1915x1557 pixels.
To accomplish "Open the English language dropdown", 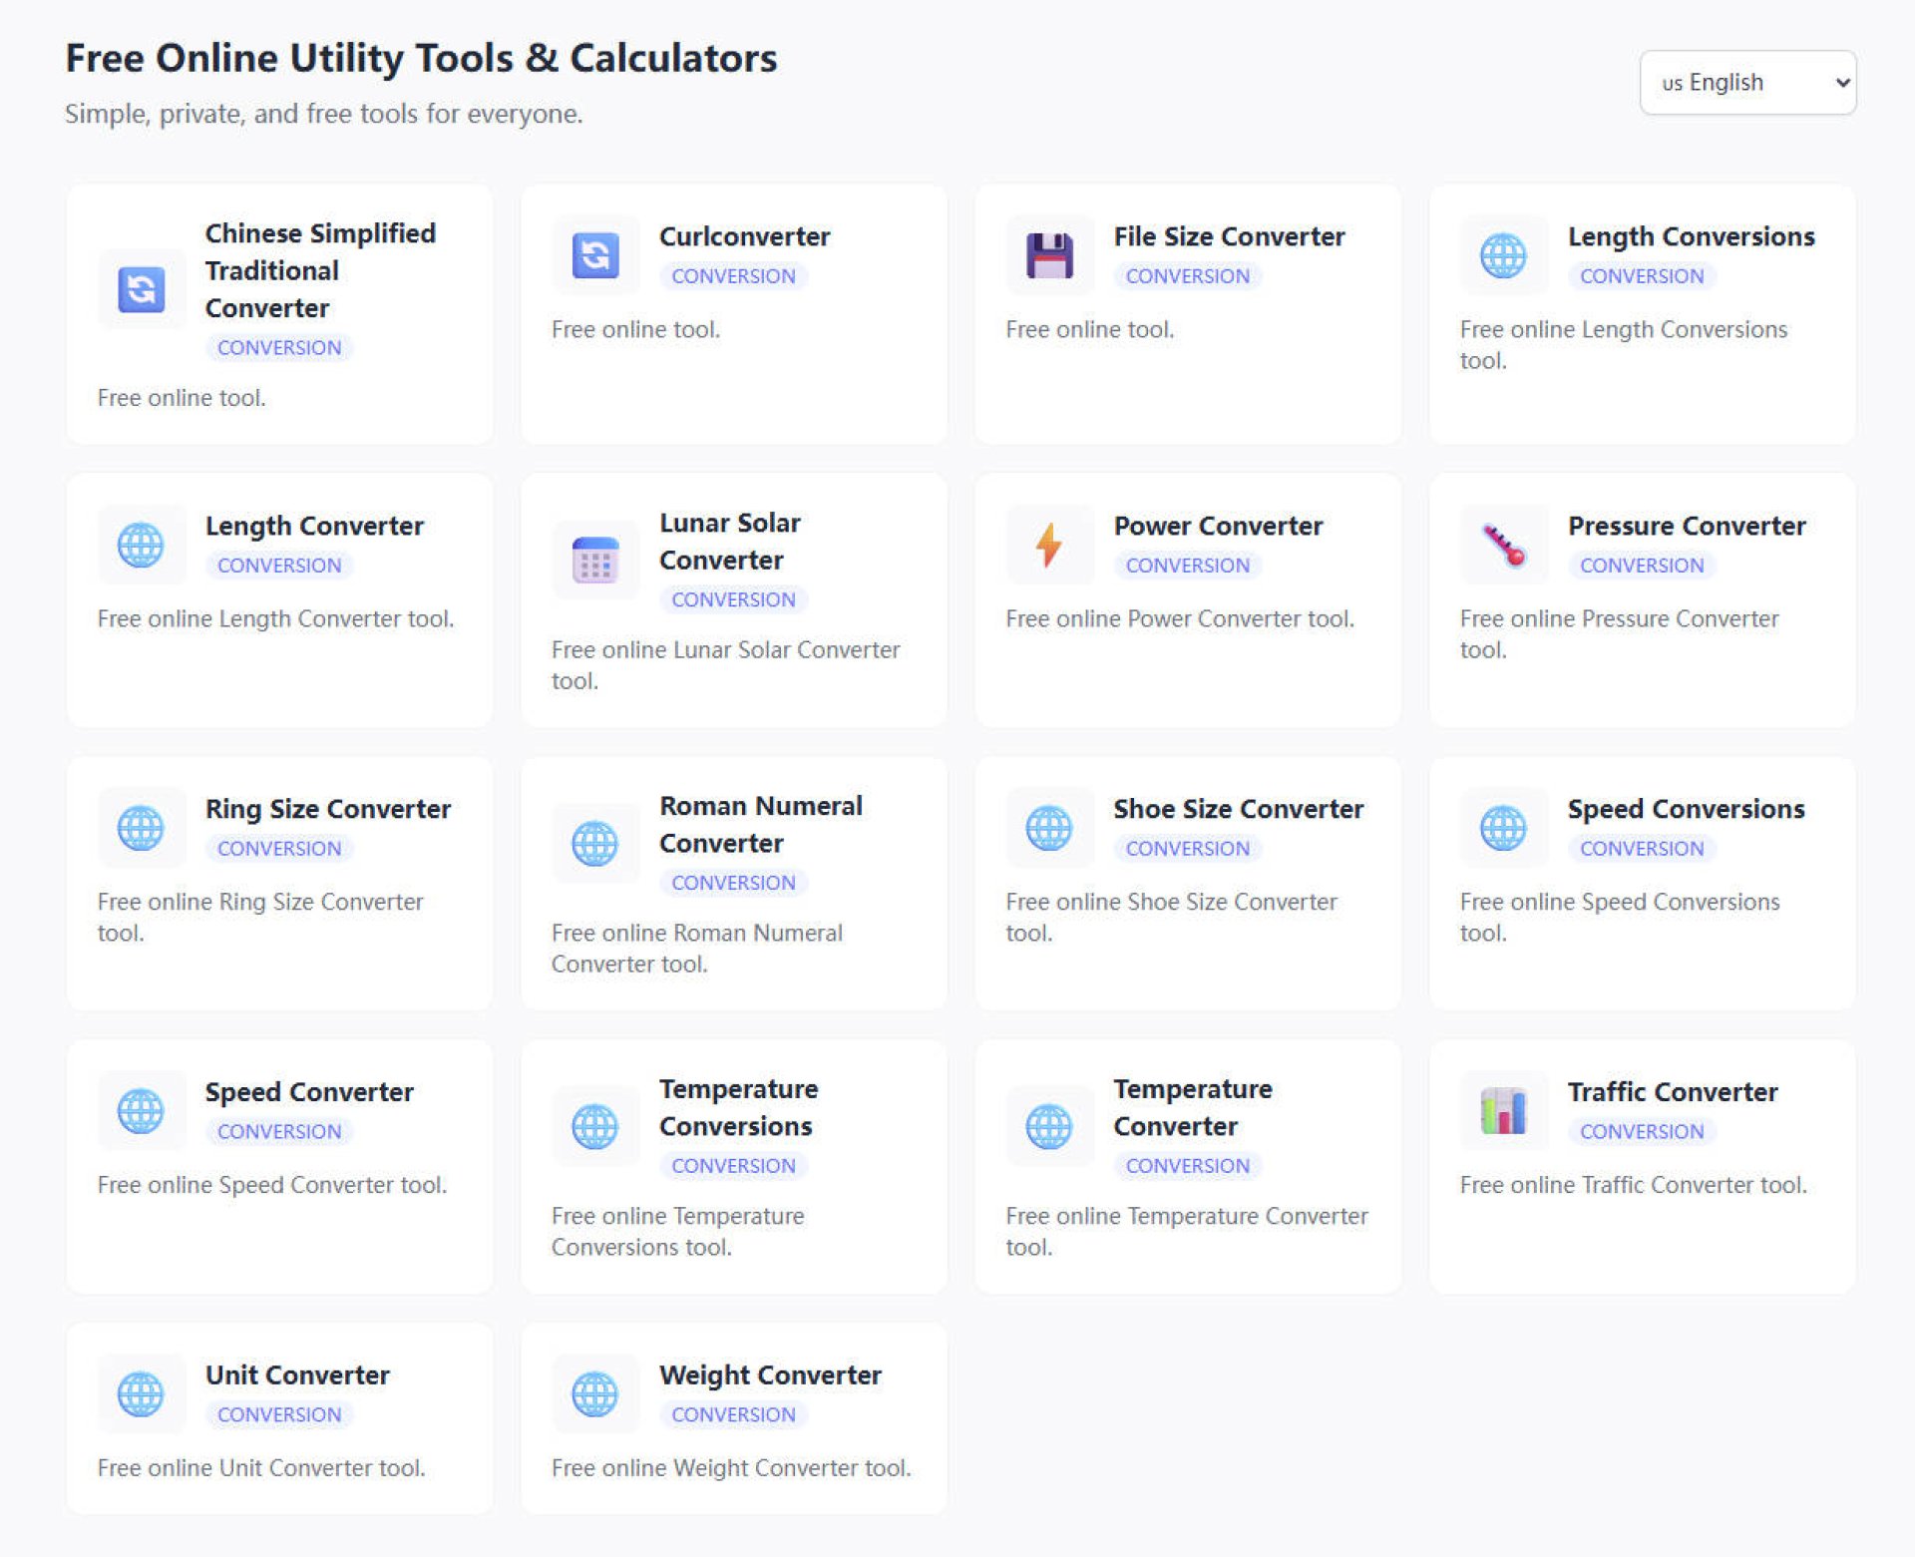I will [1746, 83].
